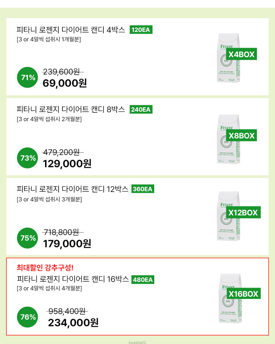Click the 75% discount circle badge
The width and height of the screenshot is (275, 344).
click(28, 238)
